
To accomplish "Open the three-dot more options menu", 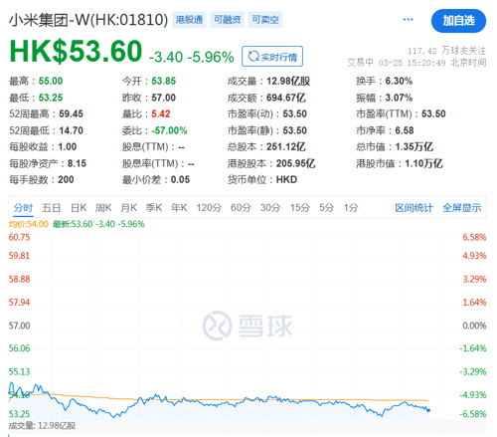I will point(408,20).
